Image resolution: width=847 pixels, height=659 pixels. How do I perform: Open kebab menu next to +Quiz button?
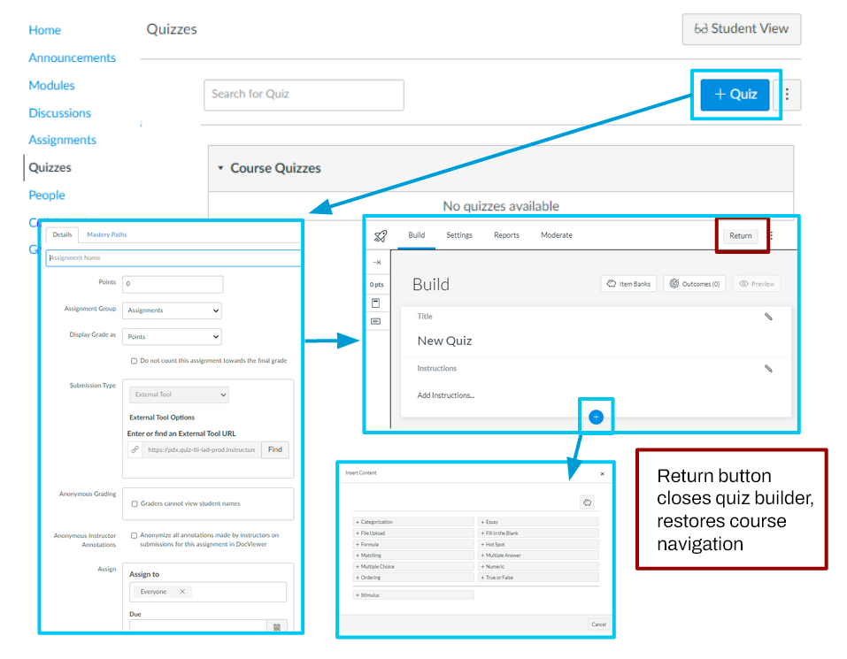[787, 95]
